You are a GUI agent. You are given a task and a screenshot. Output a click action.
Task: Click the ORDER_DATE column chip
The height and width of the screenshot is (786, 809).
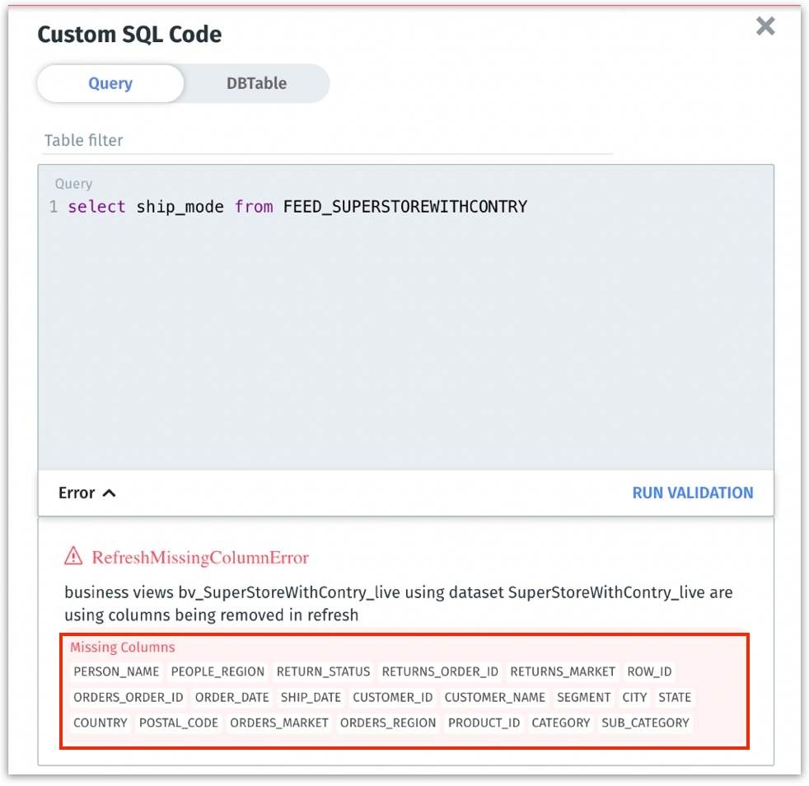tap(231, 697)
